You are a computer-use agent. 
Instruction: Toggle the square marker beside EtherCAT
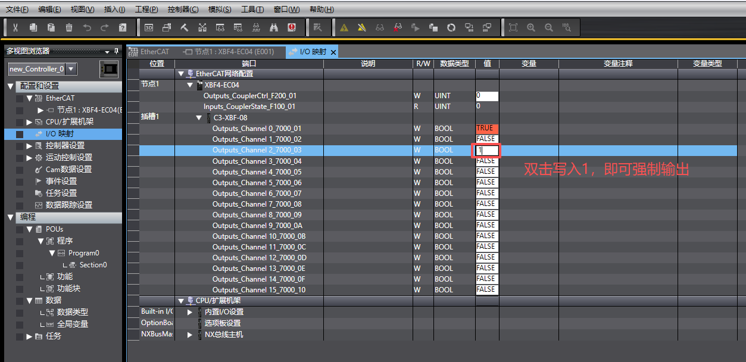[x=20, y=98]
